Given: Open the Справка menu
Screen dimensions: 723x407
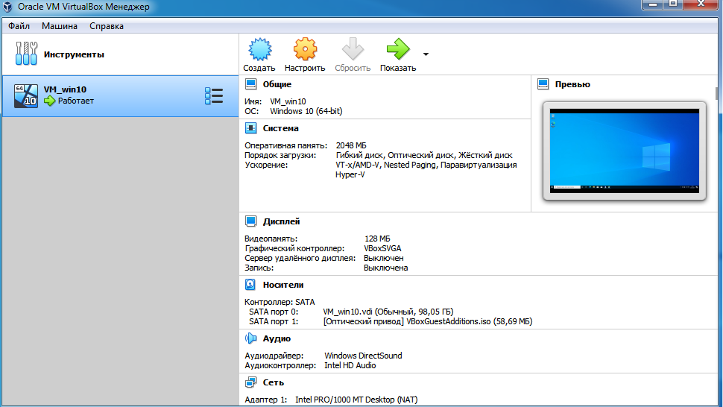Looking at the screenshot, I should 107,26.
